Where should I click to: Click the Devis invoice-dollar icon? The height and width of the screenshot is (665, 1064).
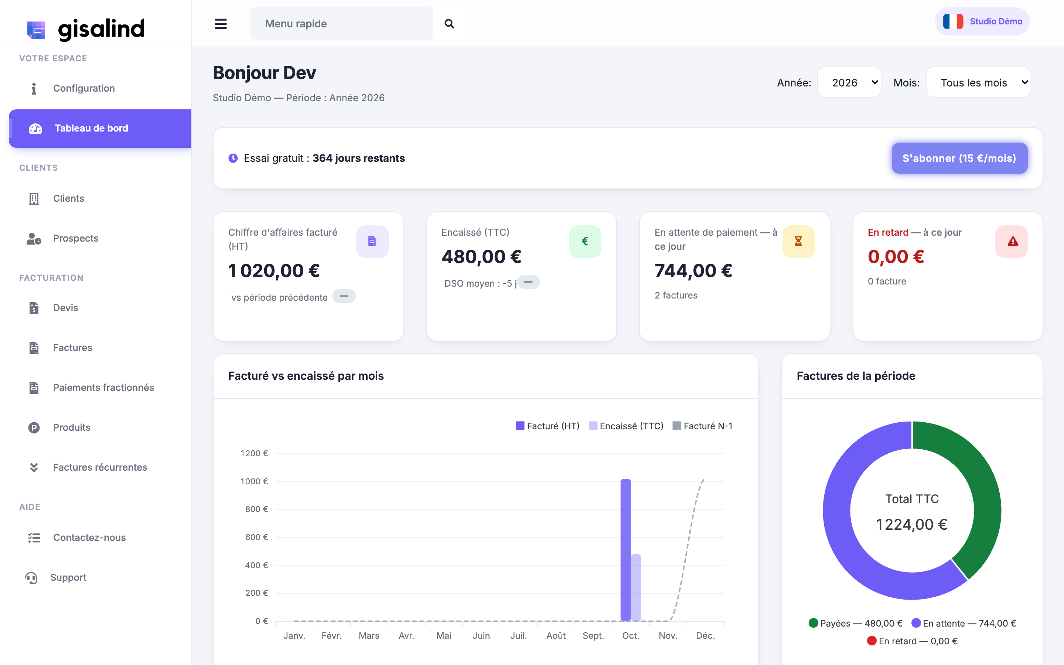pyautogui.click(x=34, y=308)
